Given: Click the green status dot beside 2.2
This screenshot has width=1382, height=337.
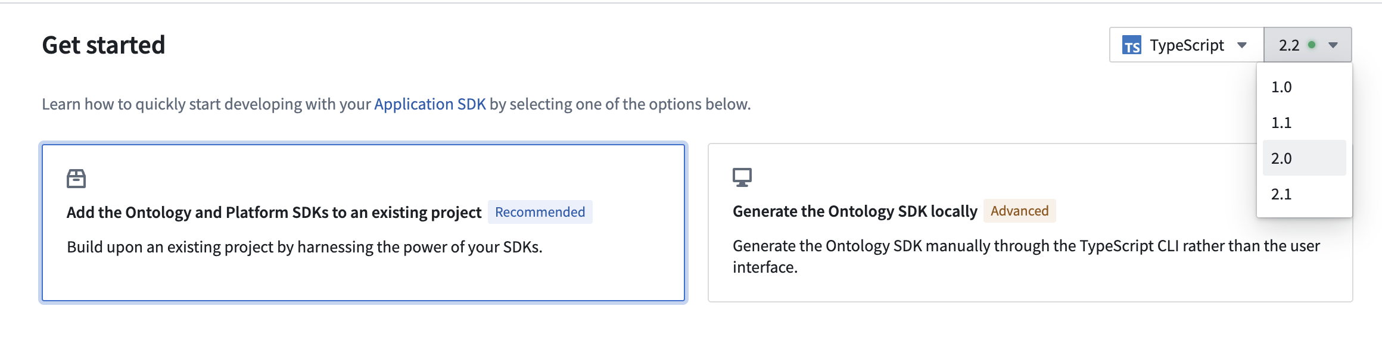Looking at the screenshot, I should (x=1312, y=45).
